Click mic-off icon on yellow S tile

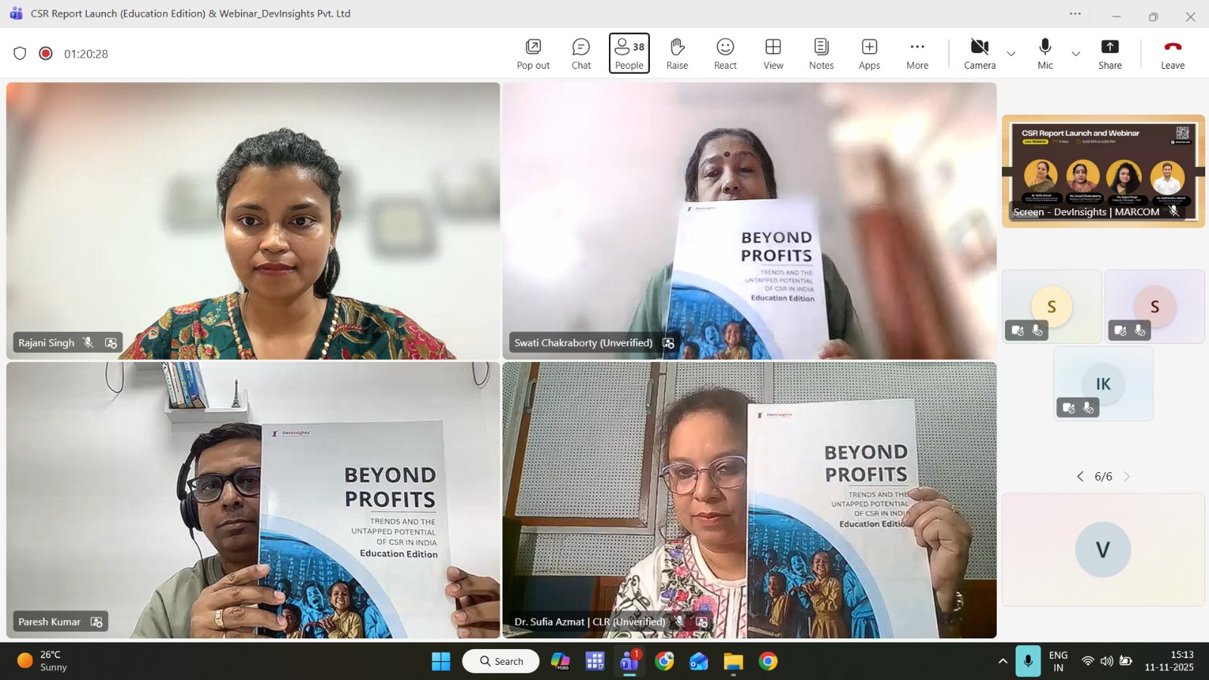click(1037, 330)
